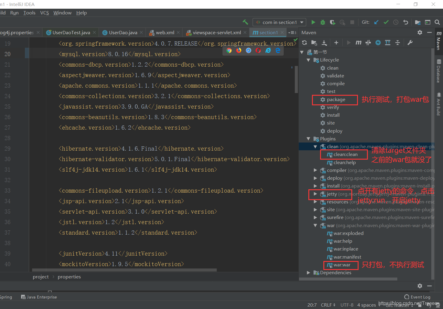Click the Build Project hammer icon
This screenshot has height=309, width=443.
(245, 22)
